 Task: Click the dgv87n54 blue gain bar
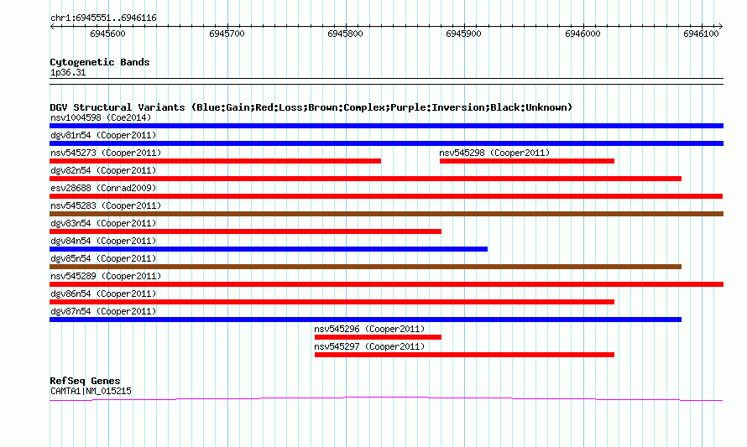(365, 320)
